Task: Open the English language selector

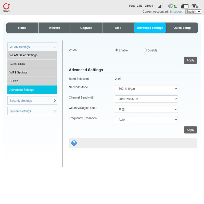Action: [x=193, y=12]
